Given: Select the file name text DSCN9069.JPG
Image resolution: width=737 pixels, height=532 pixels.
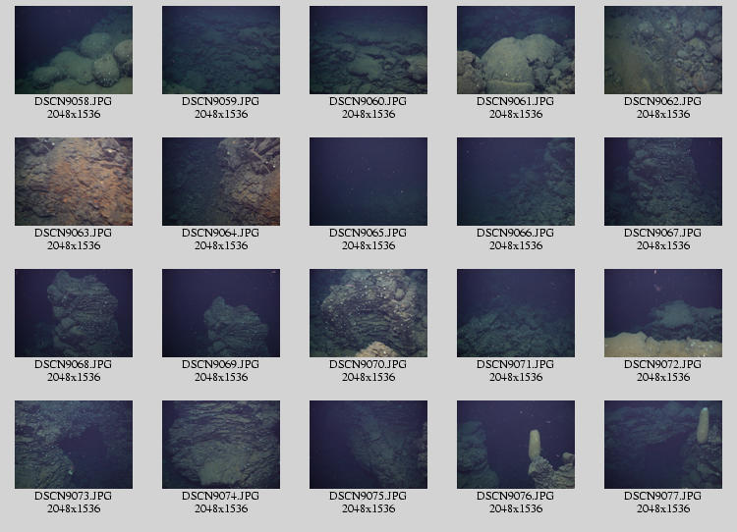Looking at the screenshot, I should point(220,364).
